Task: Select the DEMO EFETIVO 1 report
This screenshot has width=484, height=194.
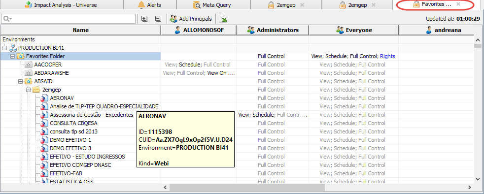Action: tap(70, 140)
